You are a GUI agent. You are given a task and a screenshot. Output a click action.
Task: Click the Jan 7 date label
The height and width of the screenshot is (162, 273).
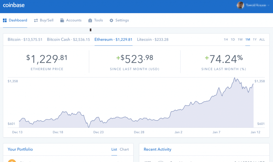(x=216, y=132)
